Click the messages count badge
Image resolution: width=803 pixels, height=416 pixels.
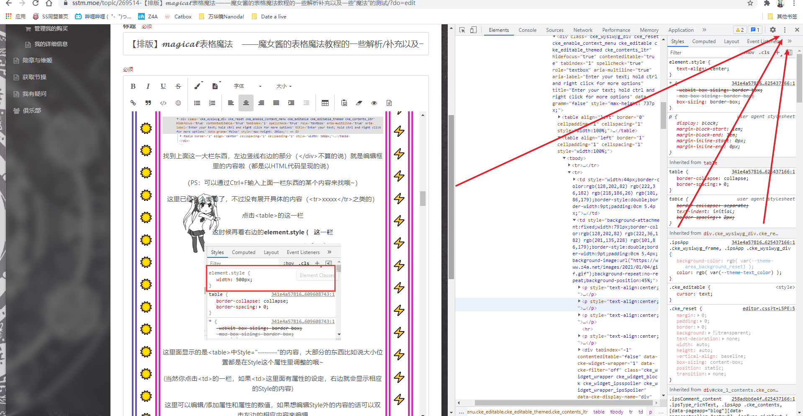pos(755,30)
